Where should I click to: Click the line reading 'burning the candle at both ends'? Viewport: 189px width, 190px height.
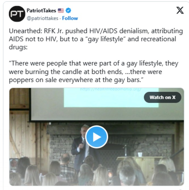73,72
